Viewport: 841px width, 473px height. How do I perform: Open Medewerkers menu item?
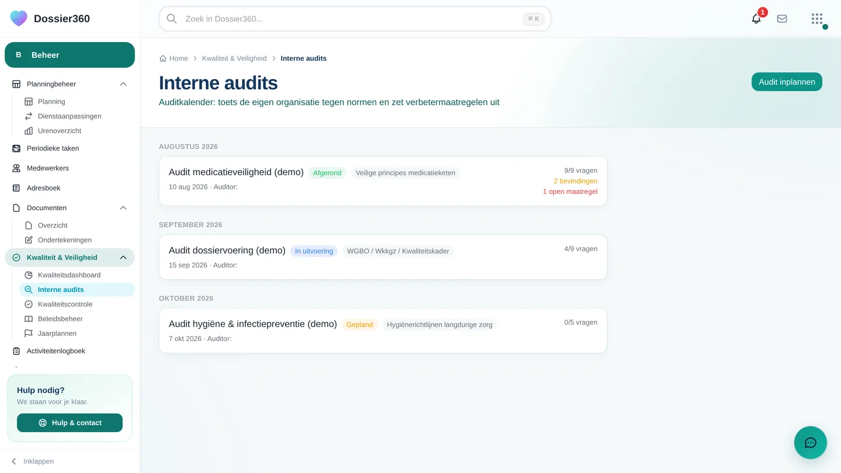coord(69,168)
